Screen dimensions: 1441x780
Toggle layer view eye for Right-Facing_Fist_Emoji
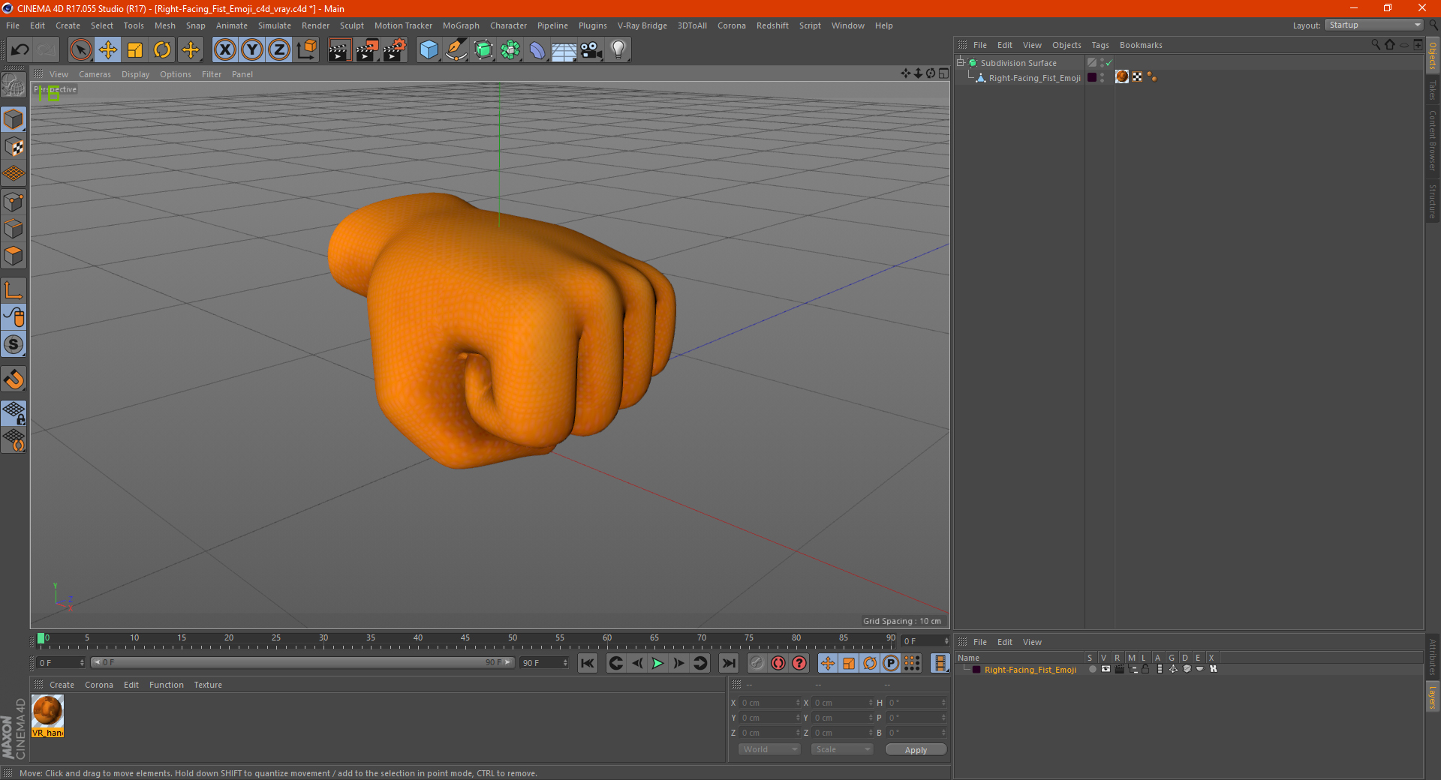pos(1106,669)
